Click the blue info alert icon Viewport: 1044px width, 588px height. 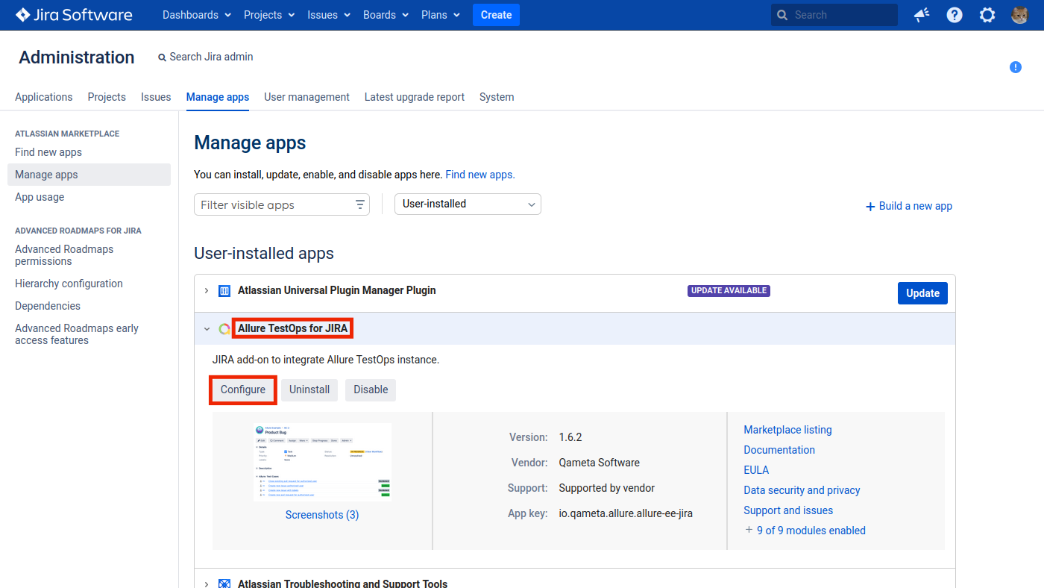click(1016, 67)
